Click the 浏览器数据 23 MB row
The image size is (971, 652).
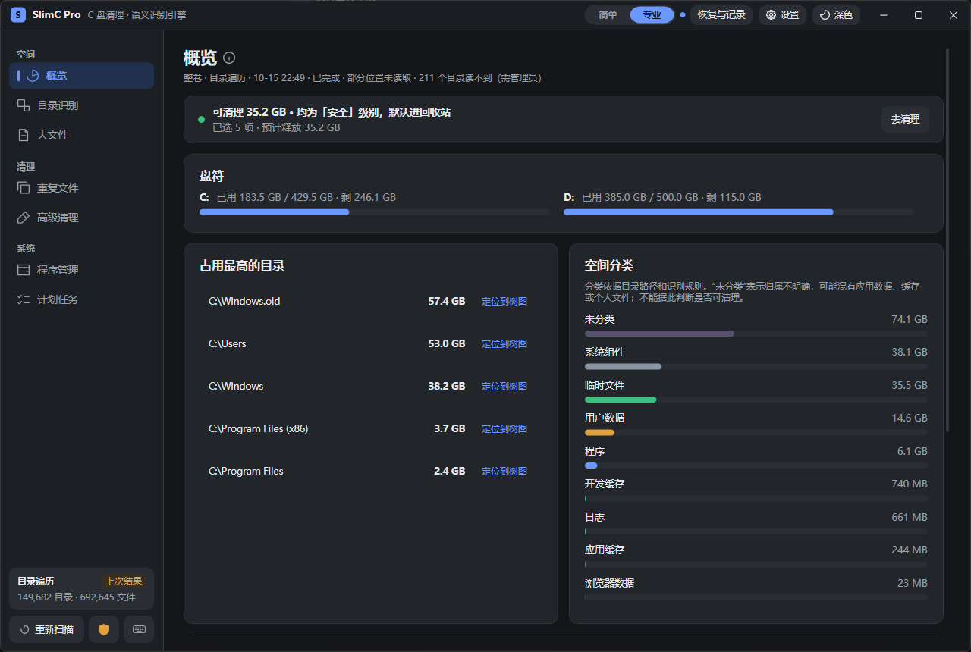[x=756, y=590]
